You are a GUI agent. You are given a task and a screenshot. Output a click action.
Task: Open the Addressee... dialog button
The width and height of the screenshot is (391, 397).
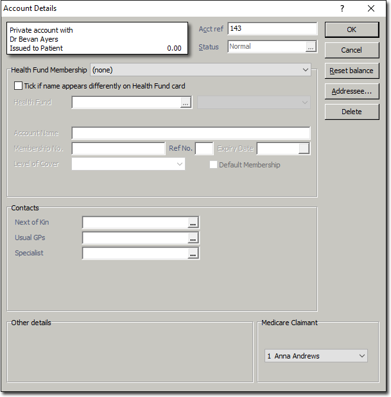click(351, 91)
